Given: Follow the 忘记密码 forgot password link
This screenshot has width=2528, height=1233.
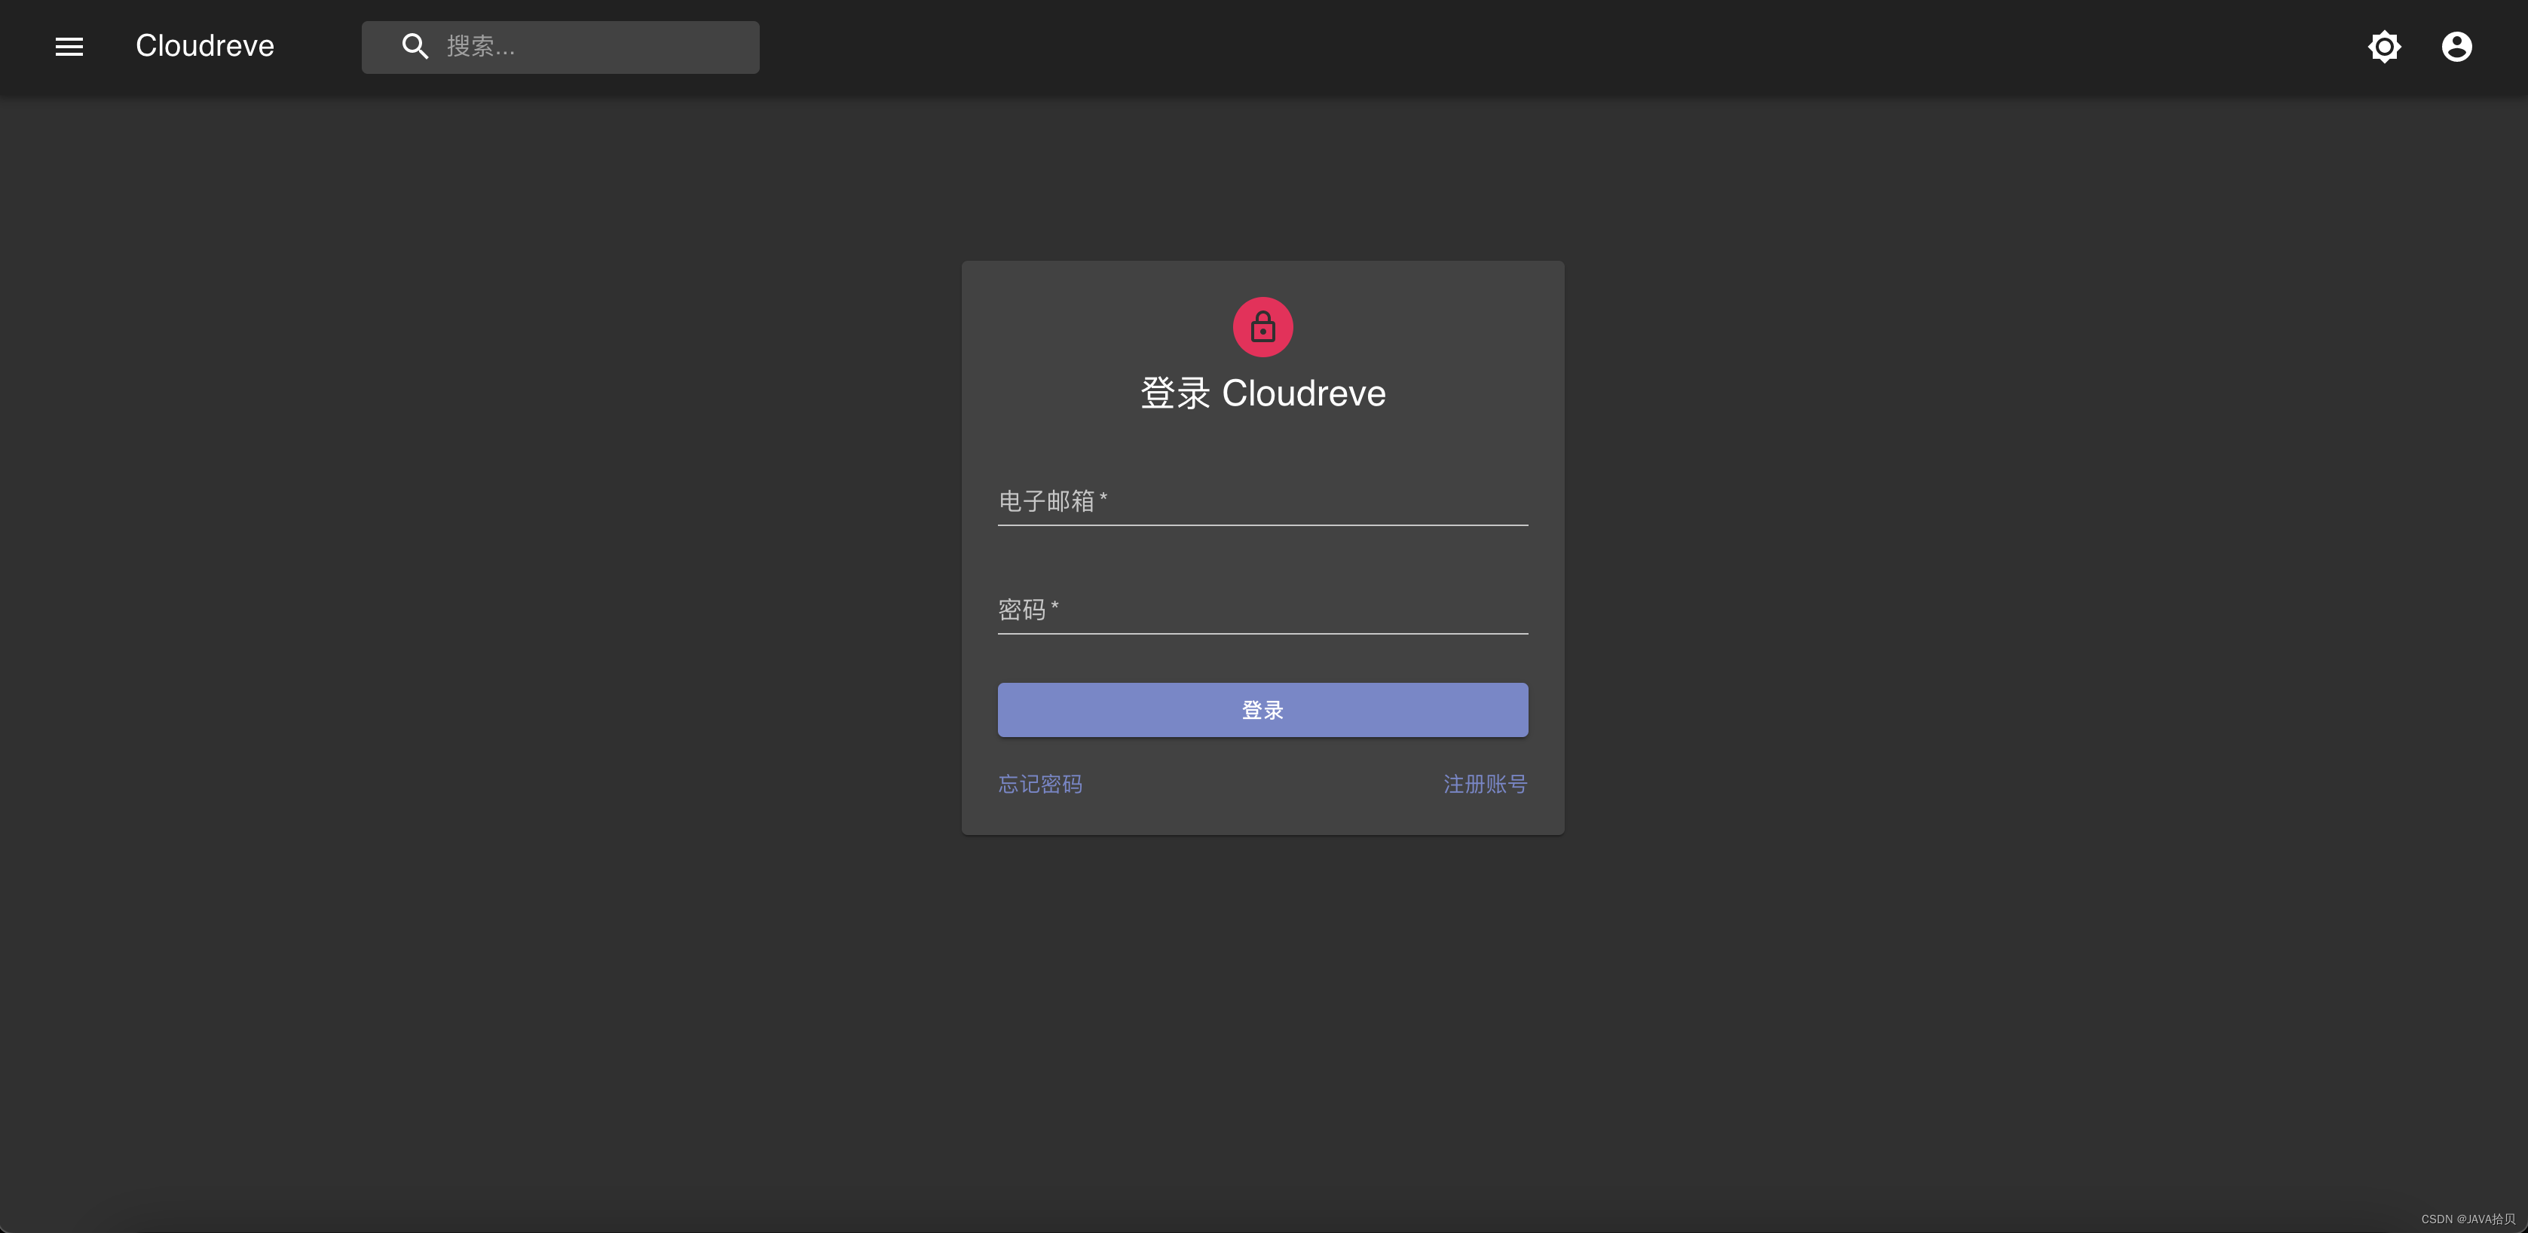Looking at the screenshot, I should 1039,784.
